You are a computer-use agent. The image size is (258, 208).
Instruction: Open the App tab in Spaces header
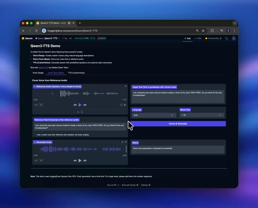(187, 39)
